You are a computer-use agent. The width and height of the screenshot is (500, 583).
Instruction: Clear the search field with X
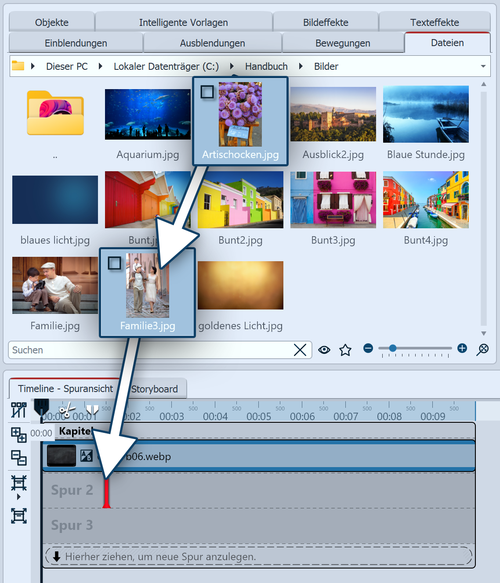click(x=300, y=350)
